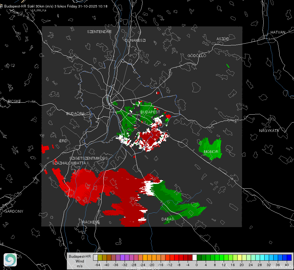Click the BUDAÖRS town label
Image resolution: width=294 pixels, height=270 pixels.
coord(76,114)
